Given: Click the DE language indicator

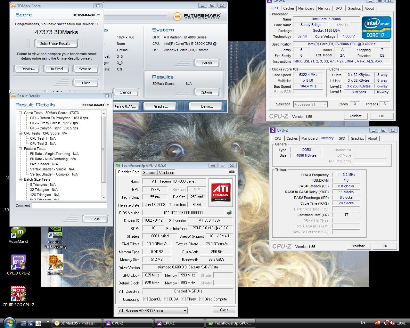Looking at the screenshot, I should tap(363, 323).
